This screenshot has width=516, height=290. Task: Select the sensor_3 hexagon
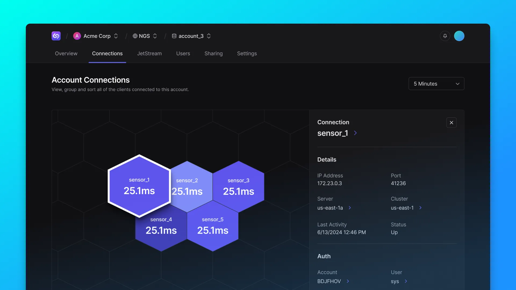pyautogui.click(x=238, y=187)
